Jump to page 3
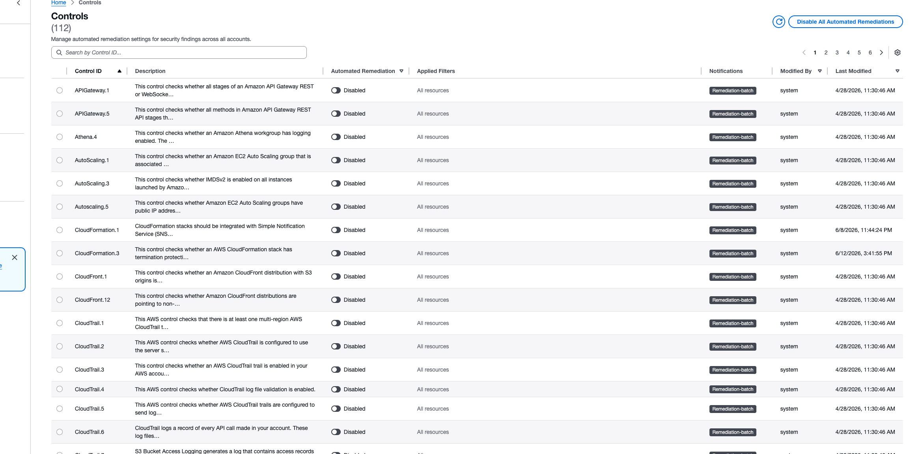The image size is (922, 454). pyautogui.click(x=837, y=52)
